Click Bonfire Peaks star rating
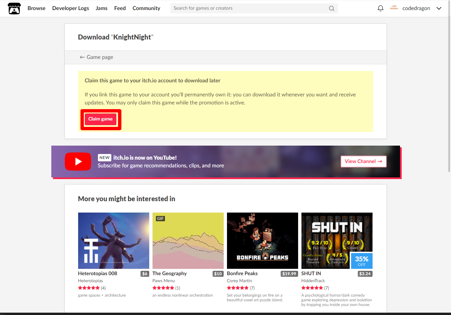451x315 pixels. [x=238, y=288]
